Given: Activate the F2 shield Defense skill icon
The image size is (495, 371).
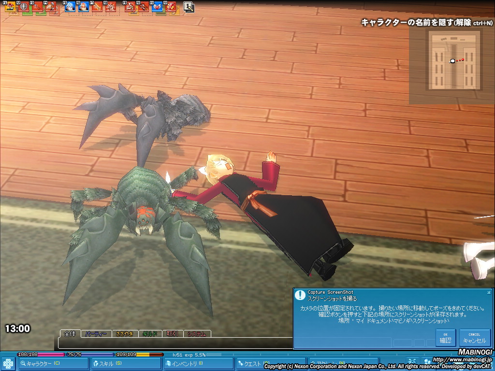Looking at the screenshot, I should (x=24, y=7).
